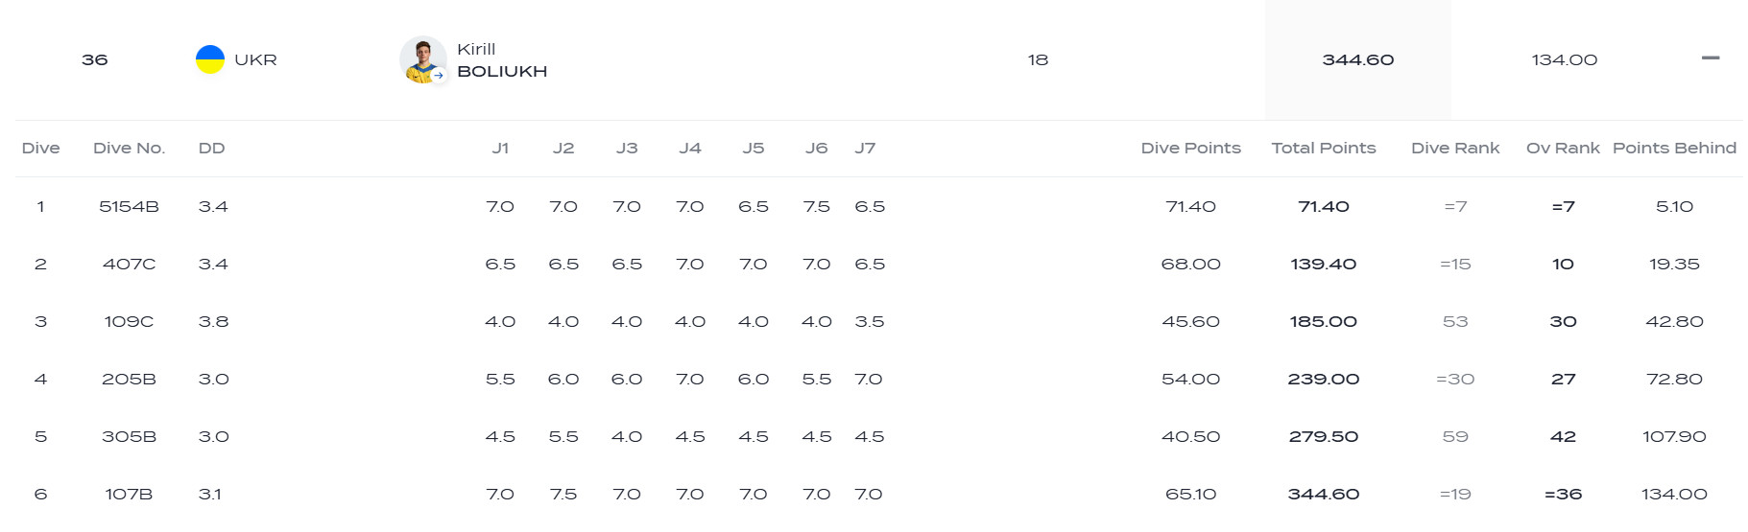Select the Total Points column header
This screenshot has height=532, width=1748.
pyautogui.click(x=1323, y=149)
